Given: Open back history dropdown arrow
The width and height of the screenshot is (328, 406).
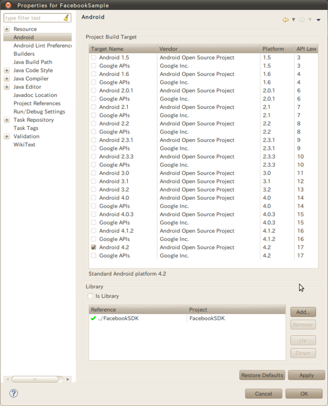Looking at the screenshot, I should coord(294,20).
